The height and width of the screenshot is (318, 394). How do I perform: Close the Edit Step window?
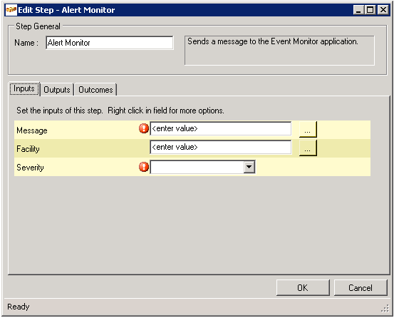tap(383, 10)
